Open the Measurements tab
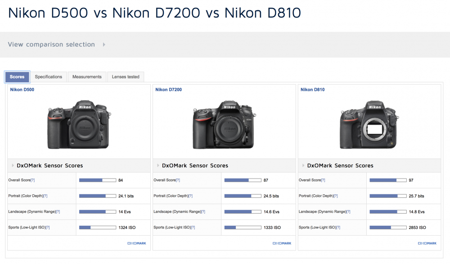450x264 pixels. click(87, 77)
